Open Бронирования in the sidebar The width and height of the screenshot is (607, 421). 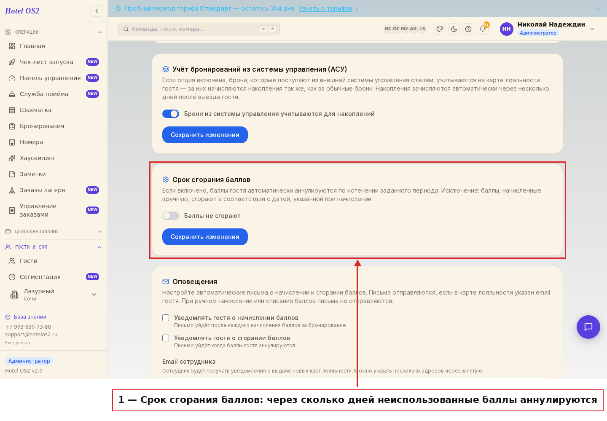pyautogui.click(x=54, y=126)
